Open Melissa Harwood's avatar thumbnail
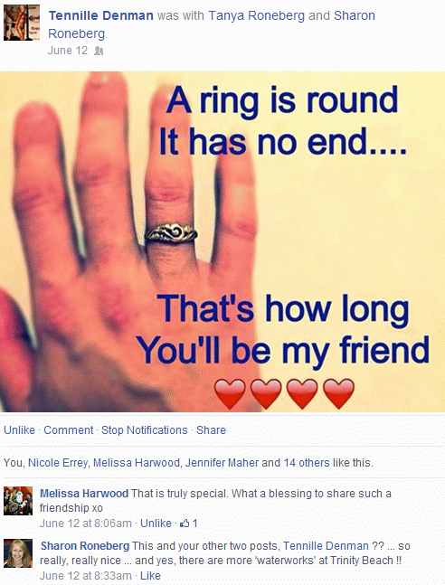445x585 pixels. tap(18, 501)
